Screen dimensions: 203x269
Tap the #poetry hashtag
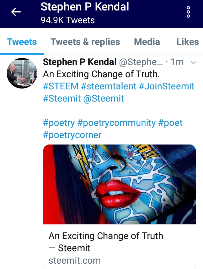click(59, 123)
